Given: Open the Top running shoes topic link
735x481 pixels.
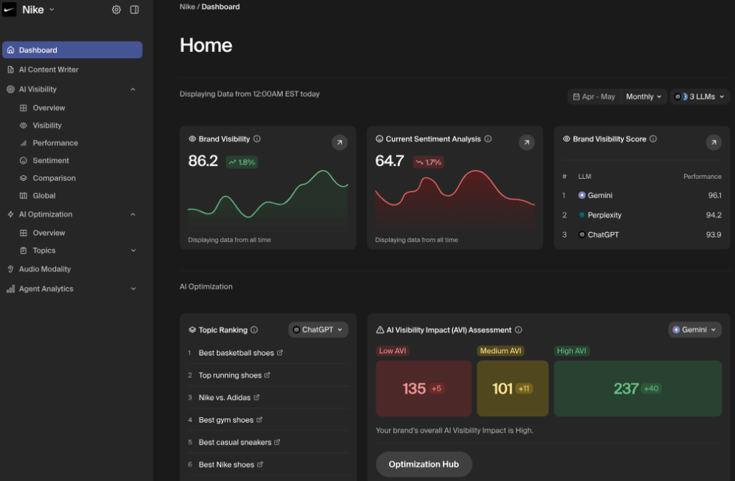Looking at the screenshot, I should click(x=230, y=375).
